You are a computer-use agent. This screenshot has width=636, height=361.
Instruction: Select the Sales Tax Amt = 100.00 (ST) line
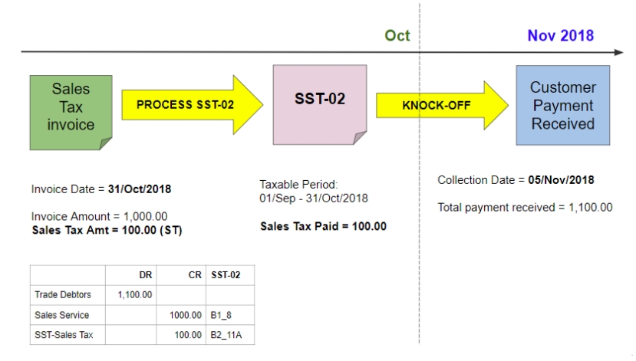(107, 230)
